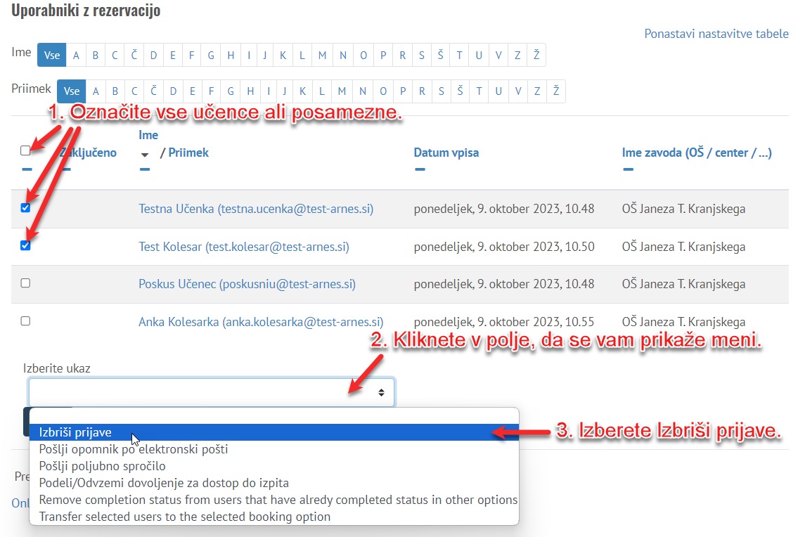The image size is (798, 537).
Task: Select Pošlji opomnik po elektronski pošti option
Action: click(134, 449)
